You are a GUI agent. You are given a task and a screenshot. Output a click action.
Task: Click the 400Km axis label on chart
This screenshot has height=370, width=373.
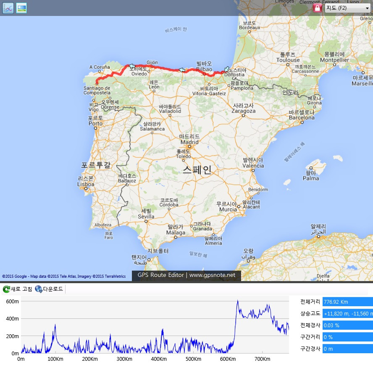(x=159, y=359)
